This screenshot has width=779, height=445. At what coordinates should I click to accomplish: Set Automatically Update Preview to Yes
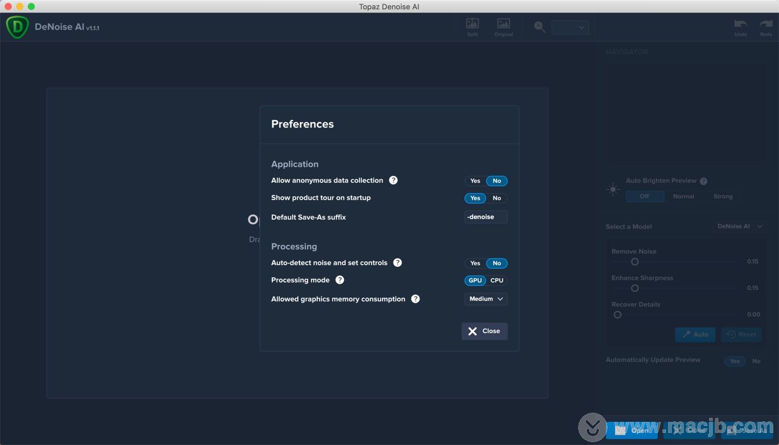[735, 361]
